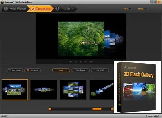Step to previous photo in preview

[x=76, y=62]
